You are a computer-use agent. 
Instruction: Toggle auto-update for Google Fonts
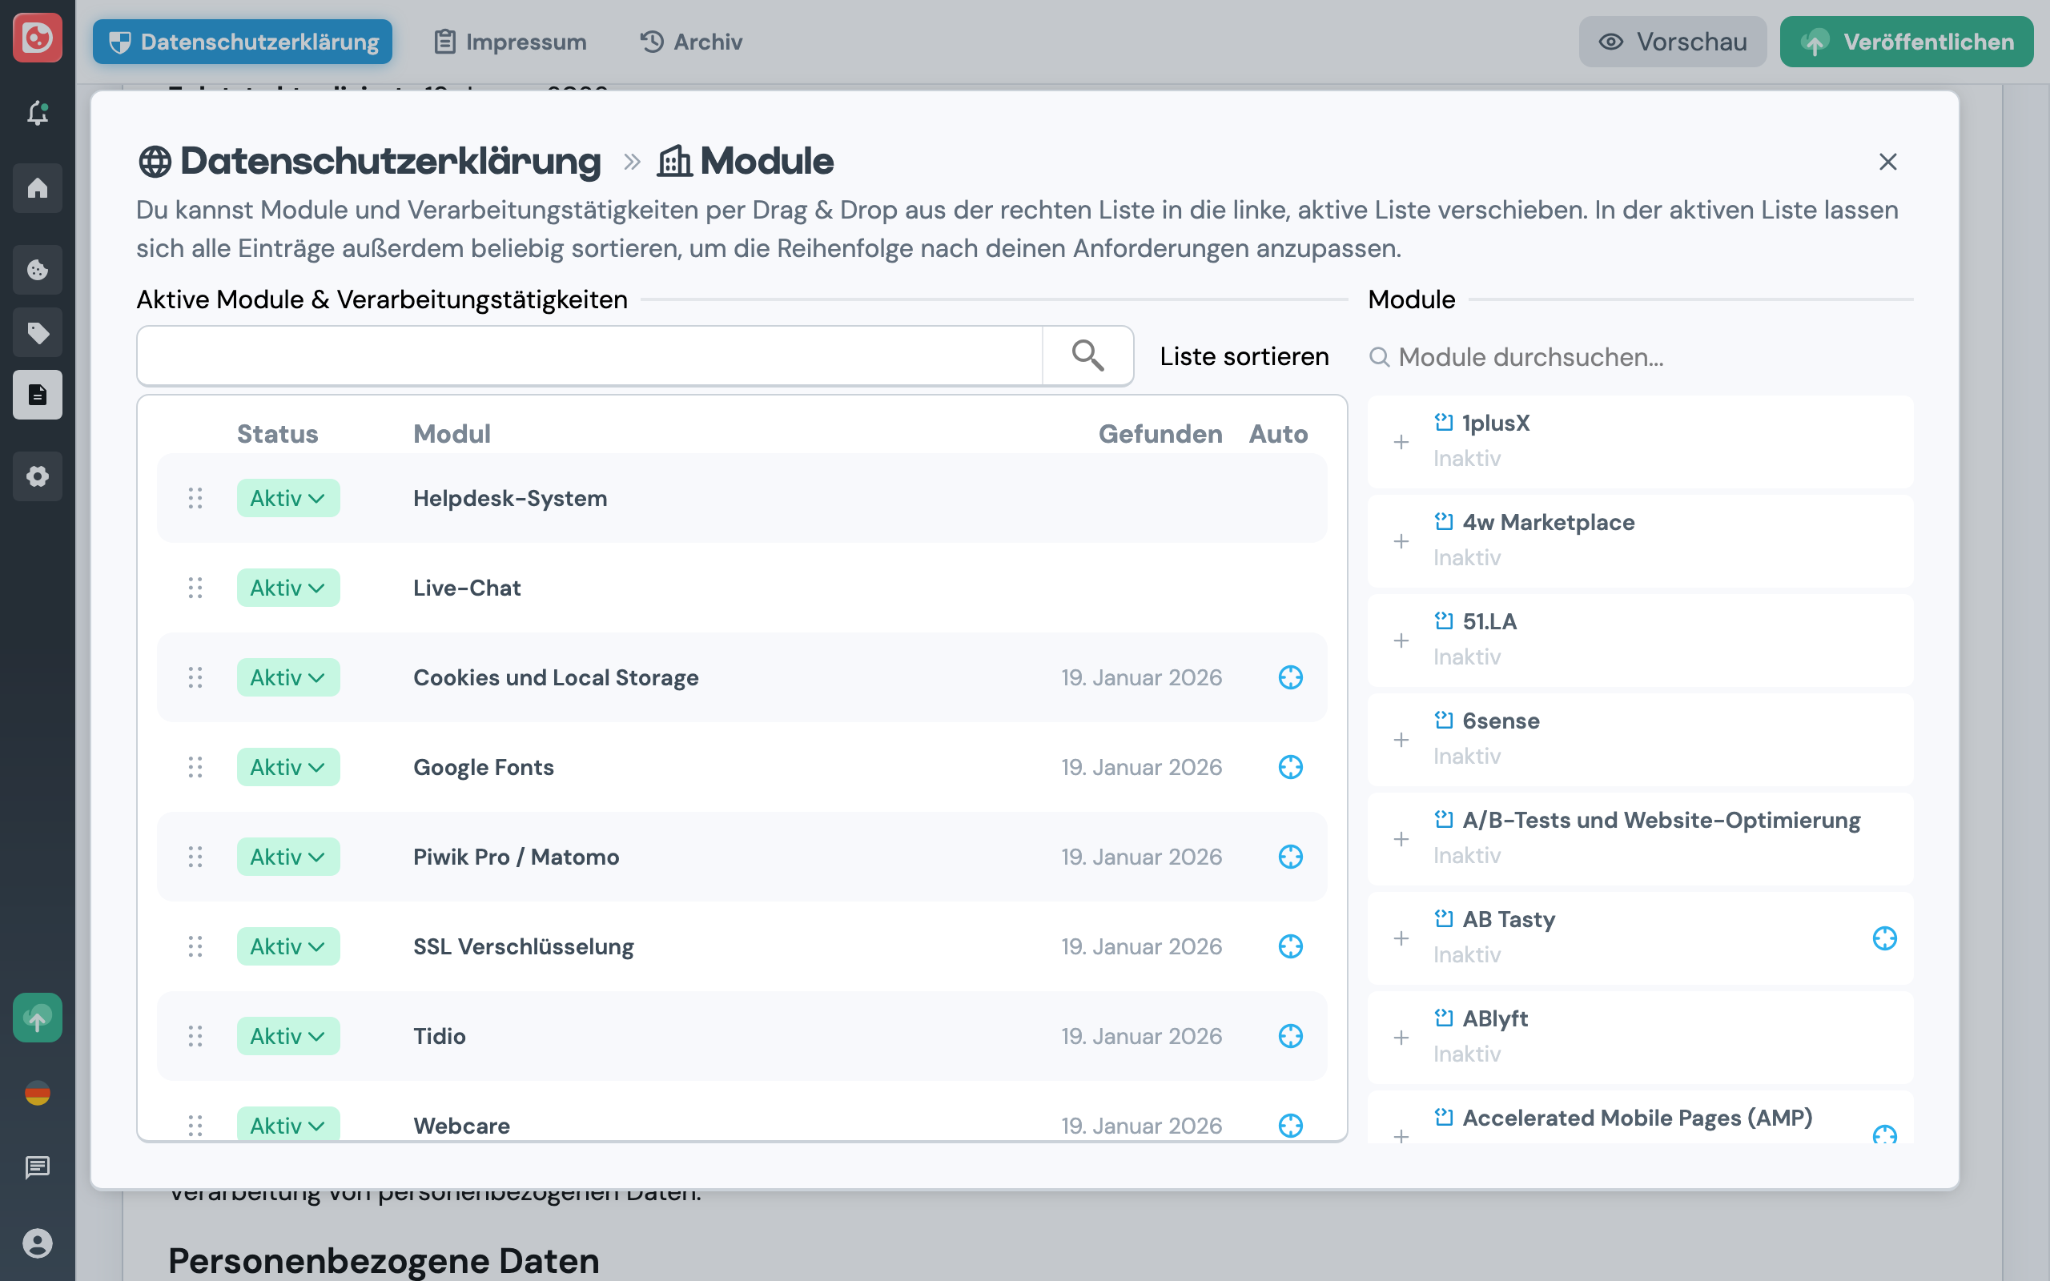(x=1290, y=767)
